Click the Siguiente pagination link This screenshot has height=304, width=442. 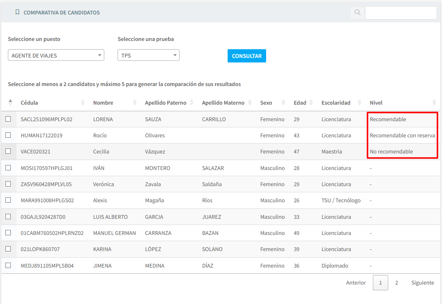coord(422,283)
